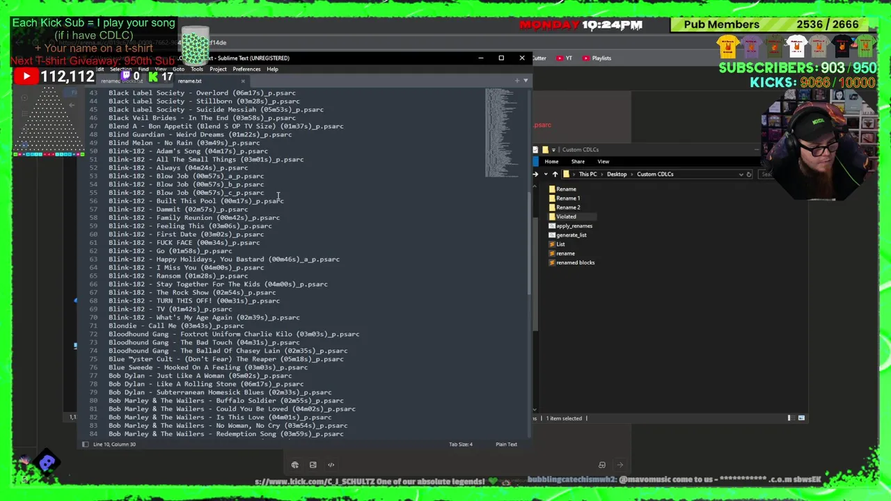891x501 pixels.
Task: Click Desktop in the address path
Action: (617, 174)
